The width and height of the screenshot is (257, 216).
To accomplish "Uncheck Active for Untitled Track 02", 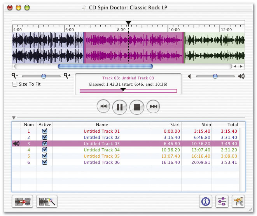I will 45,137.
